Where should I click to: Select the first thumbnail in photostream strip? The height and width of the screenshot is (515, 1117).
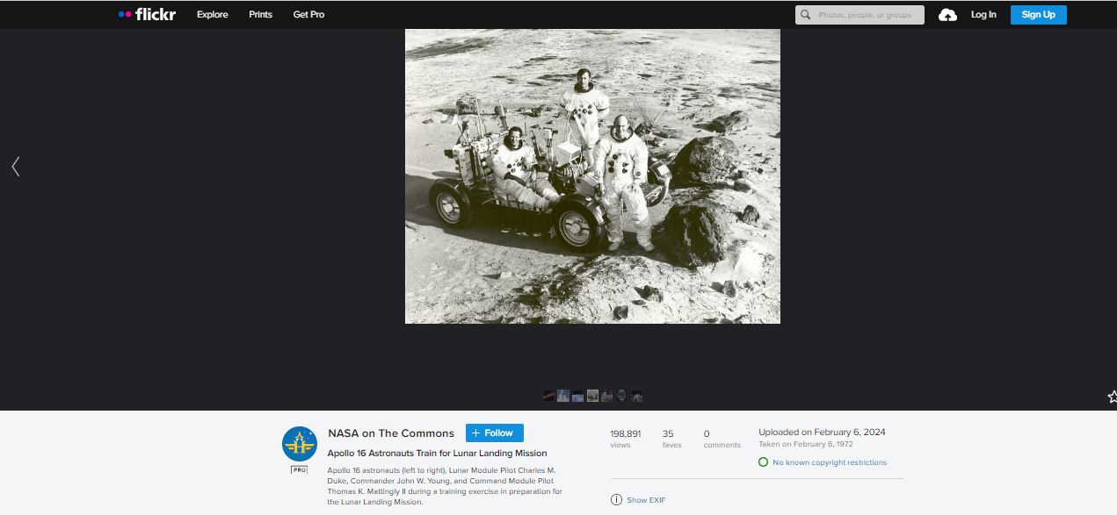548,396
